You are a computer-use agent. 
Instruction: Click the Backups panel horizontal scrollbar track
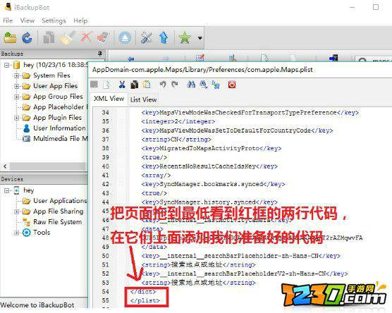click(x=47, y=166)
